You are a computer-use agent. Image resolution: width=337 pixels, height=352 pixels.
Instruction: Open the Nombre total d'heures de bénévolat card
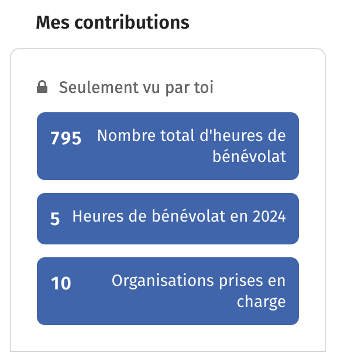click(x=168, y=146)
